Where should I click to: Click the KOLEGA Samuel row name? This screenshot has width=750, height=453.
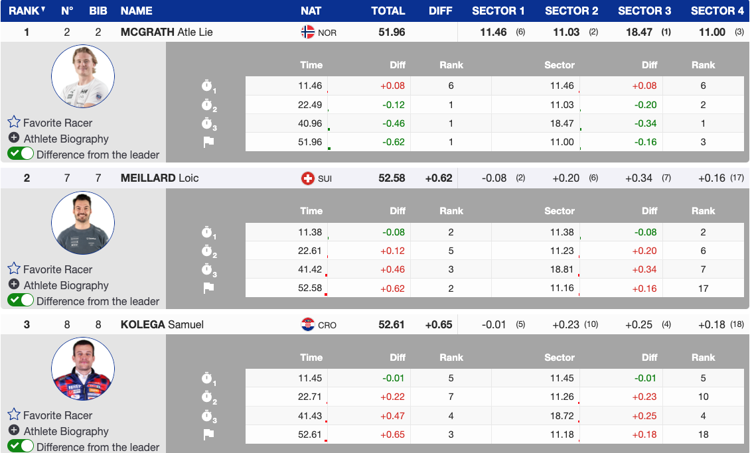pos(162,324)
